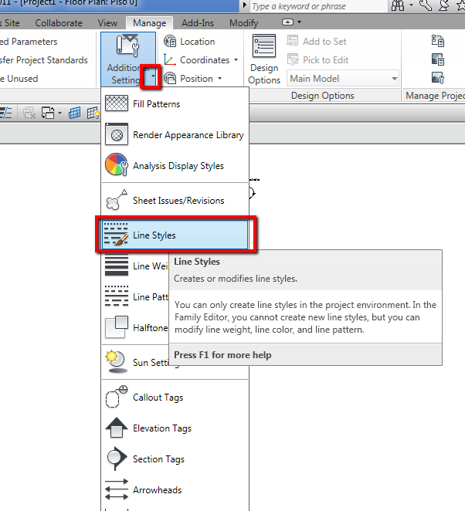465x511 pixels.
Task: Click the Section Tags marker icon
Action: coord(117,459)
